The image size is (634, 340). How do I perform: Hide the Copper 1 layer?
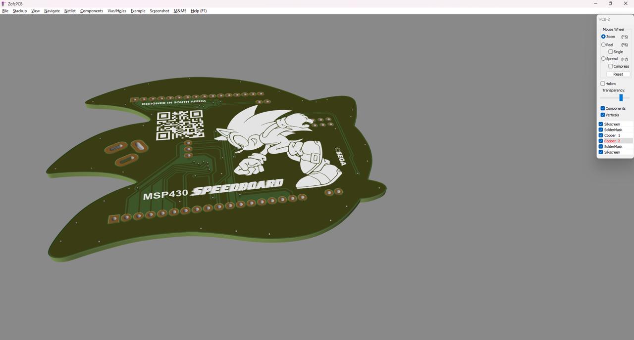pyautogui.click(x=601, y=135)
